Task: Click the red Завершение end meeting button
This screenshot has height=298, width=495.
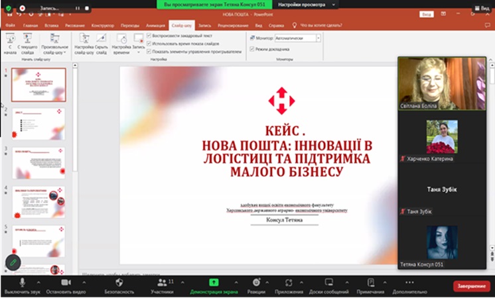Action: click(472, 286)
